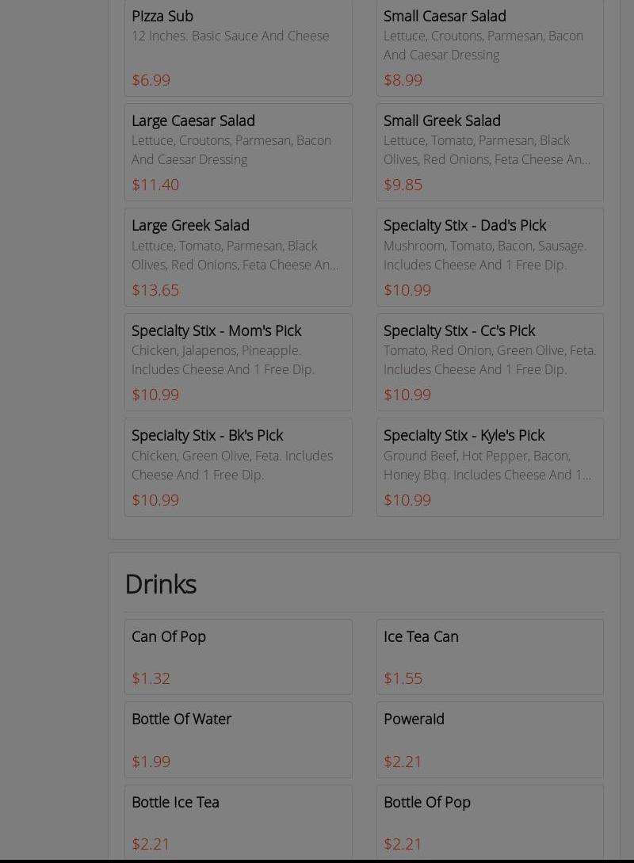This screenshot has width=634, height=863.
Task: Add a Can Of Pop
Action: click(x=238, y=656)
